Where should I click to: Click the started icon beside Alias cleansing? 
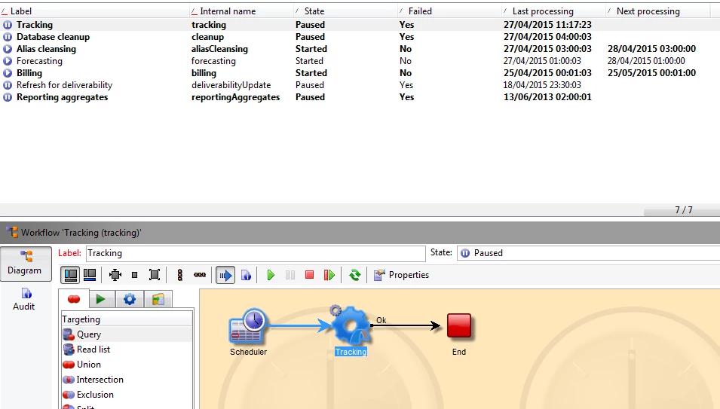click(8, 49)
